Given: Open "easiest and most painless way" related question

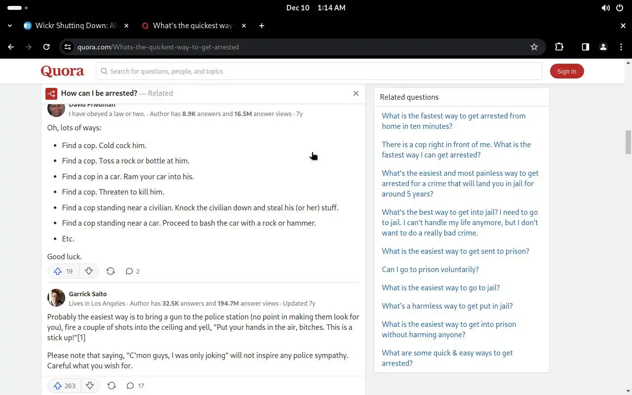Looking at the screenshot, I should [460, 183].
